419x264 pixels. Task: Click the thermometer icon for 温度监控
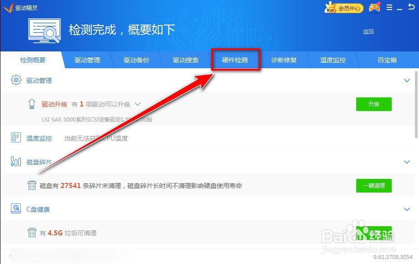(x=15, y=138)
